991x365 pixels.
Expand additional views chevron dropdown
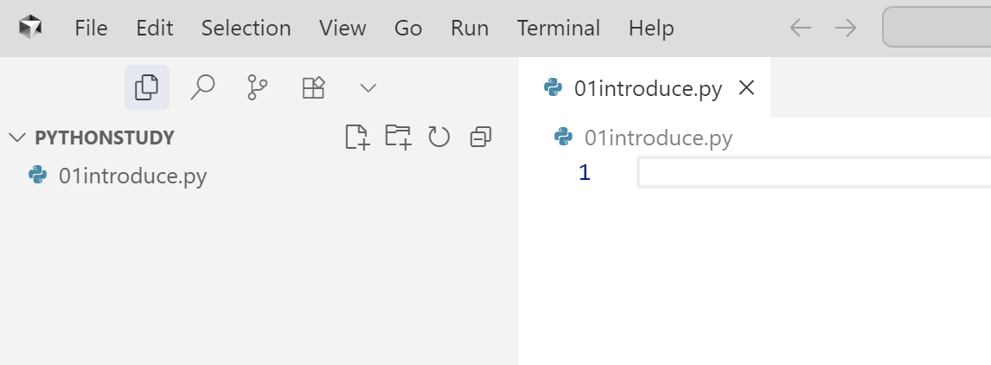pyautogui.click(x=368, y=88)
